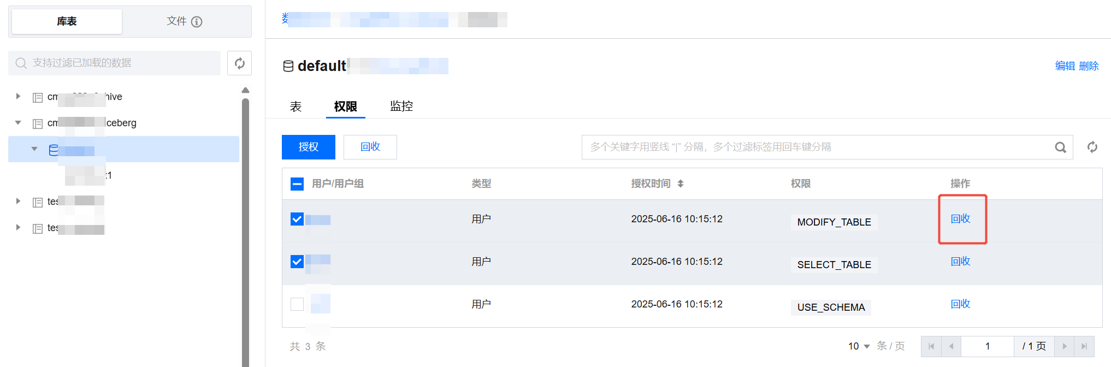
Task: Click the blue 授权 button
Action: pyautogui.click(x=308, y=147)
